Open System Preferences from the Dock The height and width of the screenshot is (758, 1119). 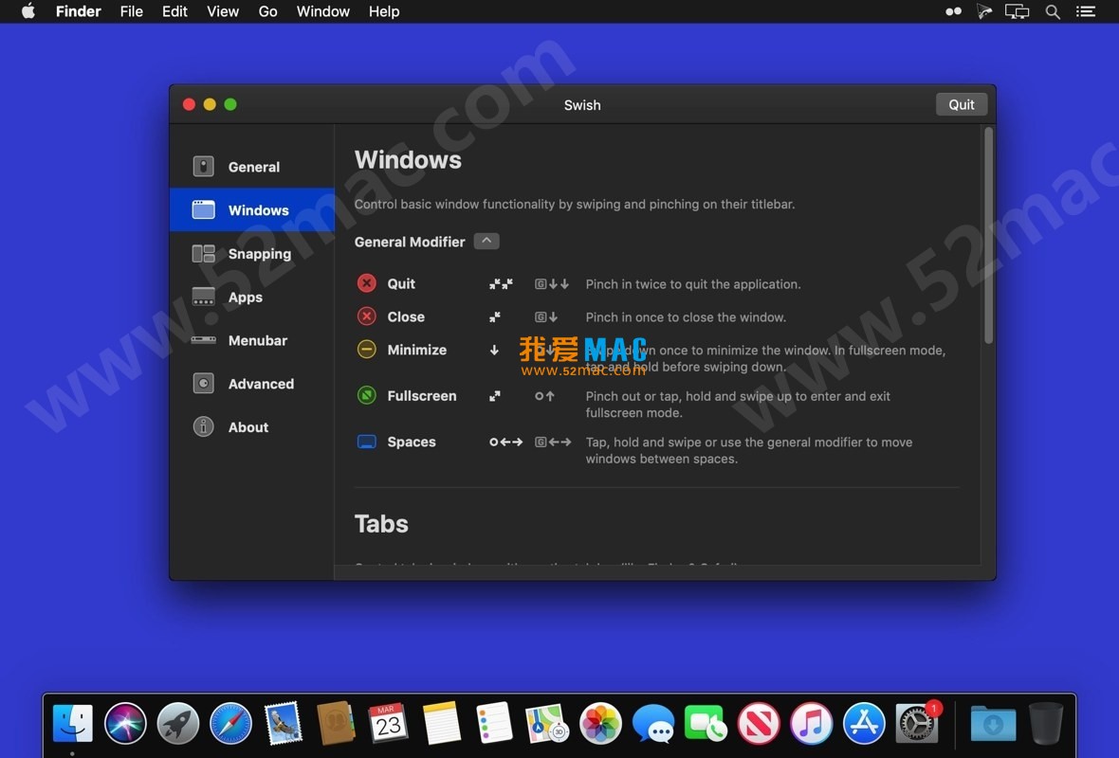pos(918,722)
